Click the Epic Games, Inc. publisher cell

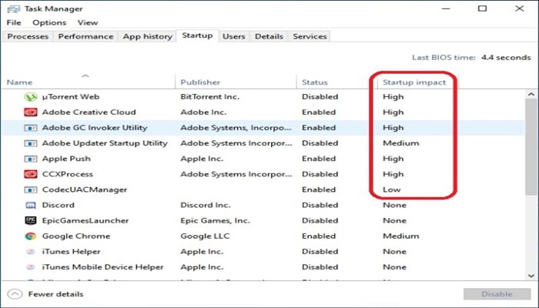coord(215,221)
